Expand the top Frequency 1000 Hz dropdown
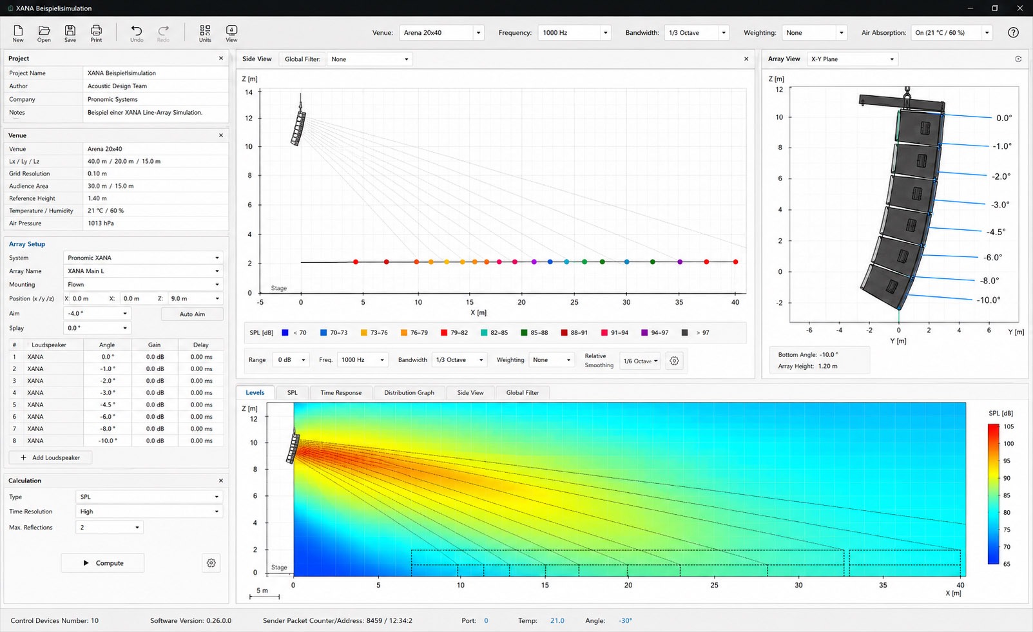 (x=574, y=33)
